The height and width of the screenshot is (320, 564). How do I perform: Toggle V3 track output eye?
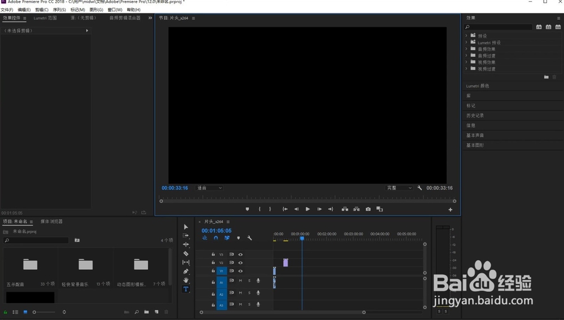[x=240, y=255]
